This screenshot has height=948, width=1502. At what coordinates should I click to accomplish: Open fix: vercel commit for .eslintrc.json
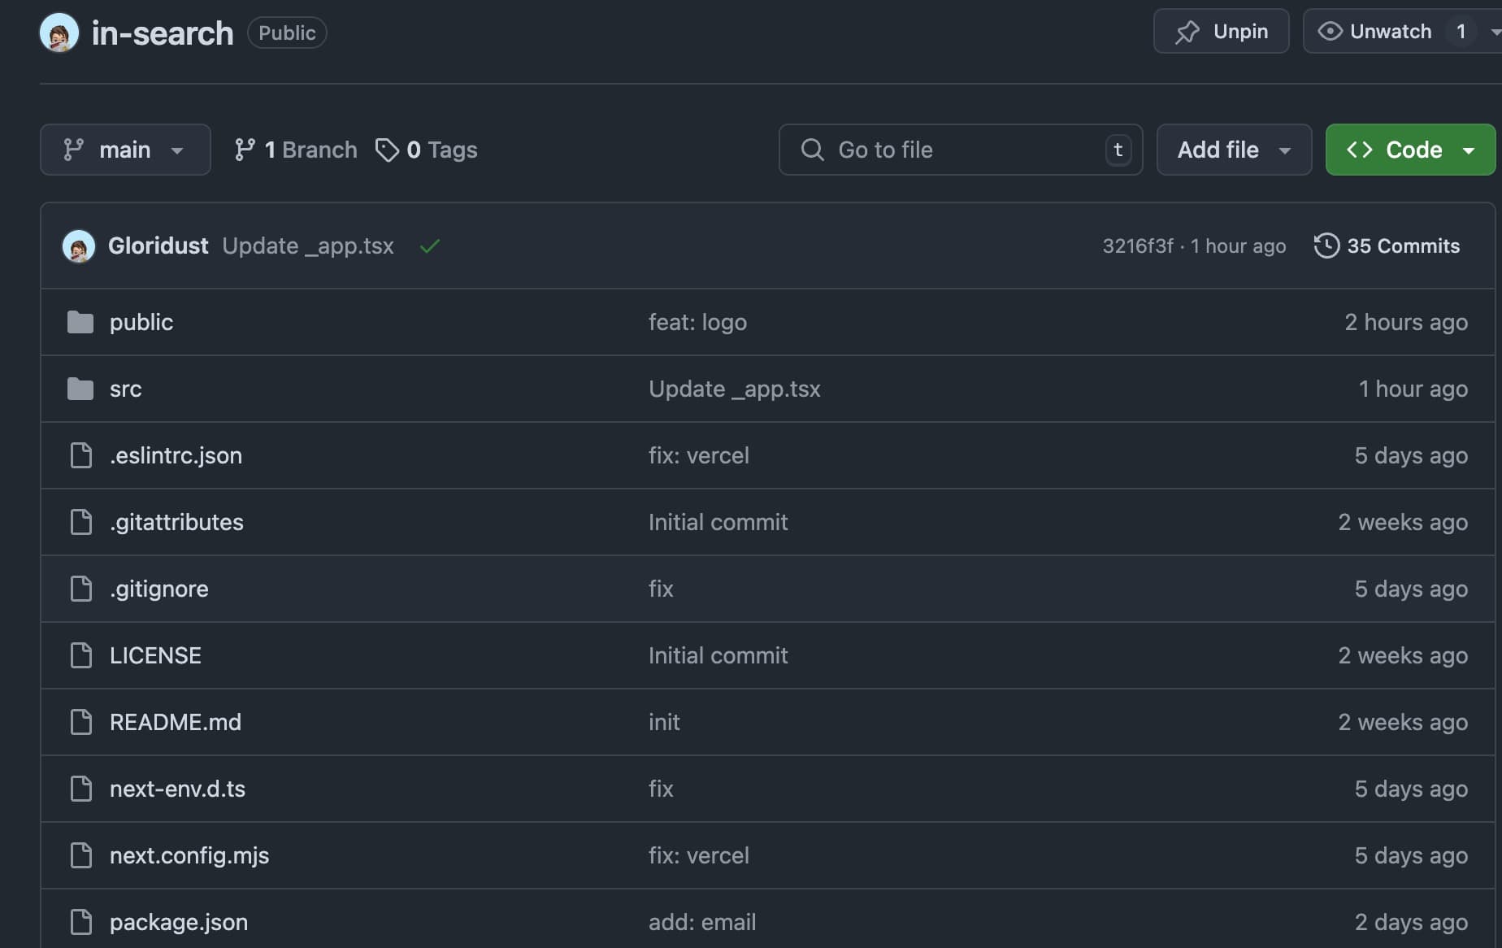pos(699,455)
